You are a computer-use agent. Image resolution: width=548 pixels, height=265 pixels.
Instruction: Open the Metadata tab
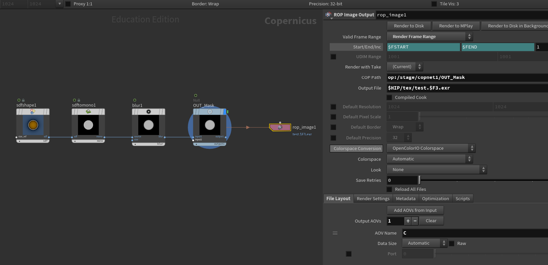[x=405, y=199]
